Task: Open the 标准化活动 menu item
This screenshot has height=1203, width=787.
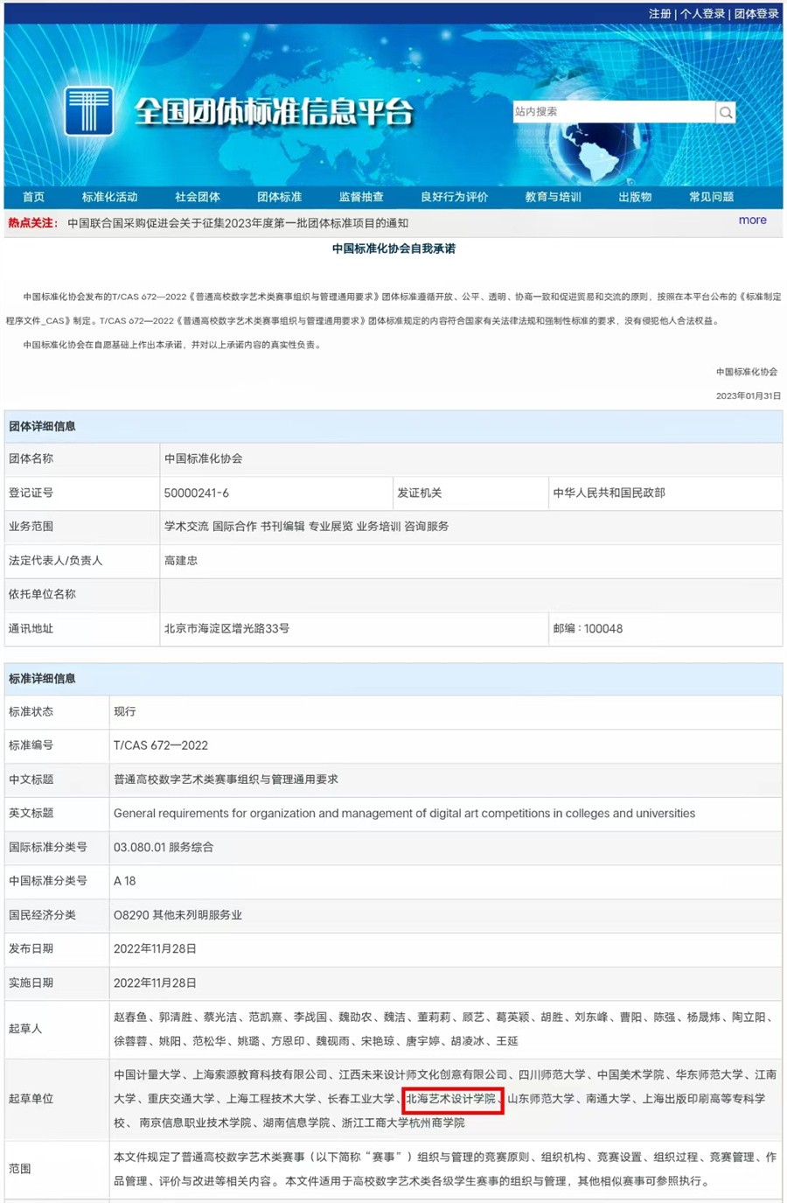Action: click(x=109, y=197)
